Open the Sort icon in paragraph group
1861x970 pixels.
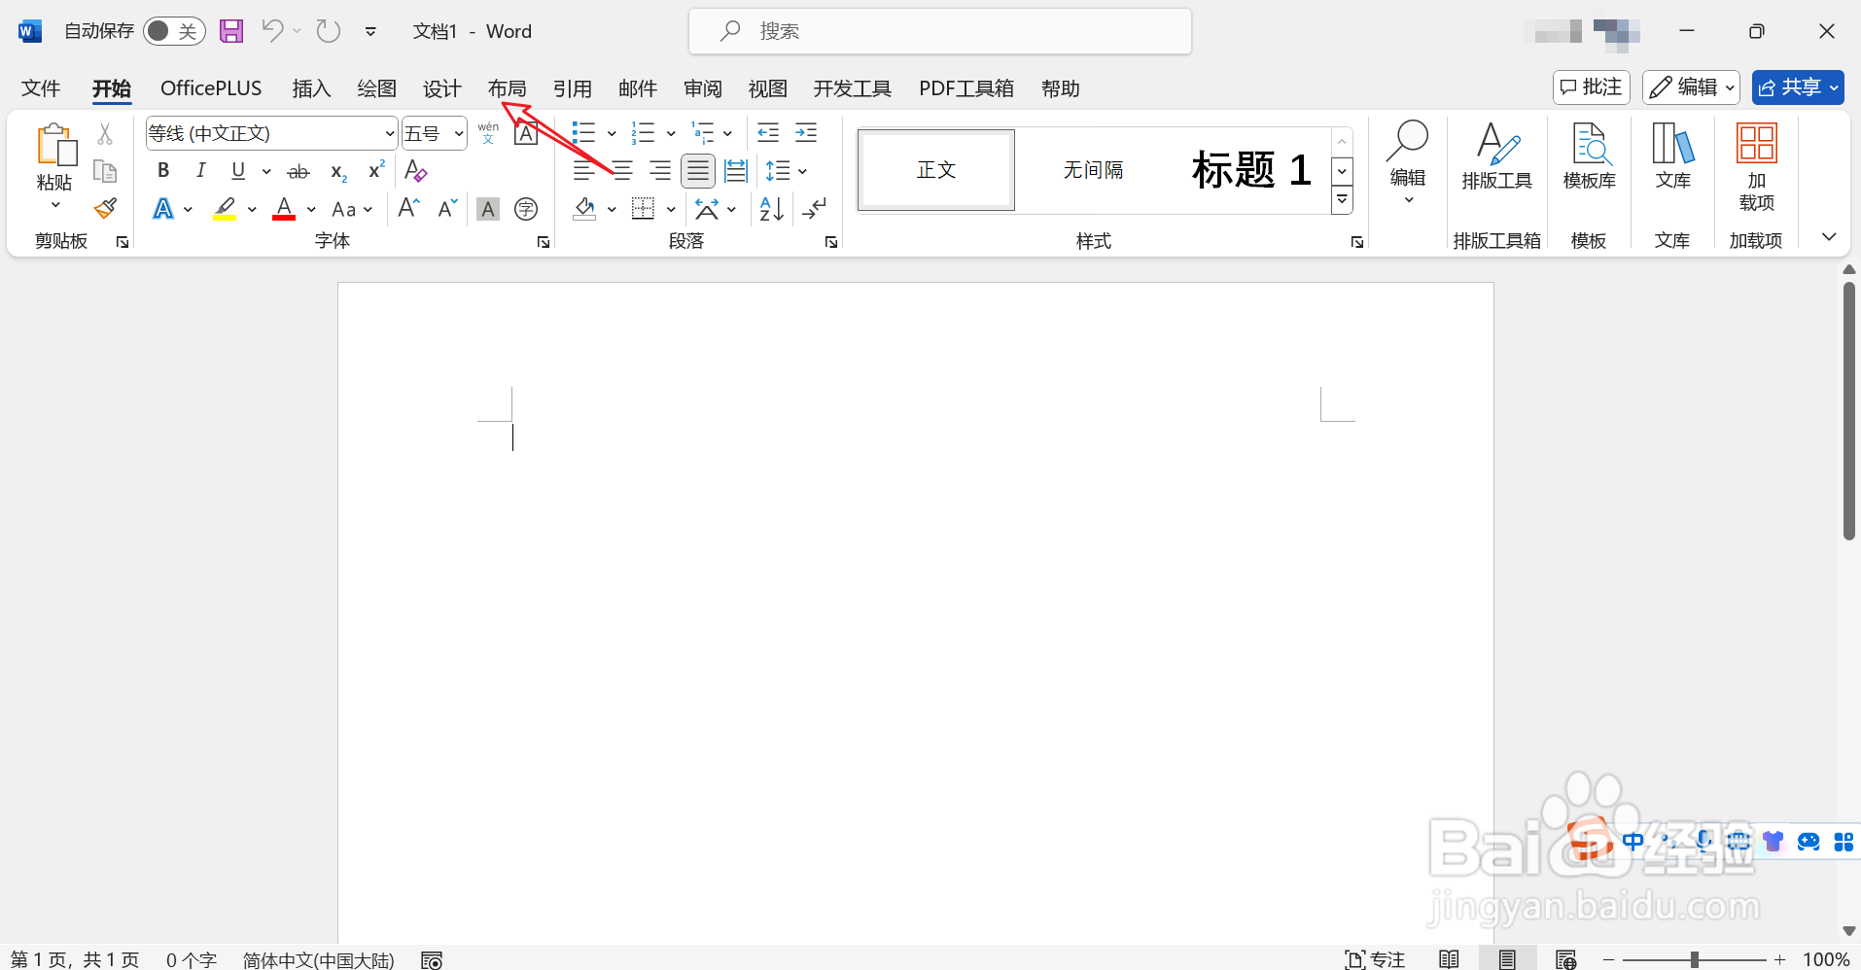click(770, 208)
